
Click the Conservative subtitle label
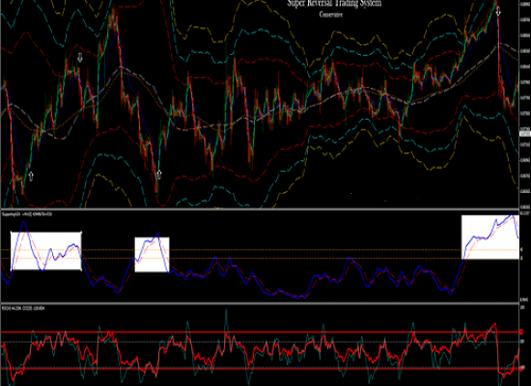[331, 14]
